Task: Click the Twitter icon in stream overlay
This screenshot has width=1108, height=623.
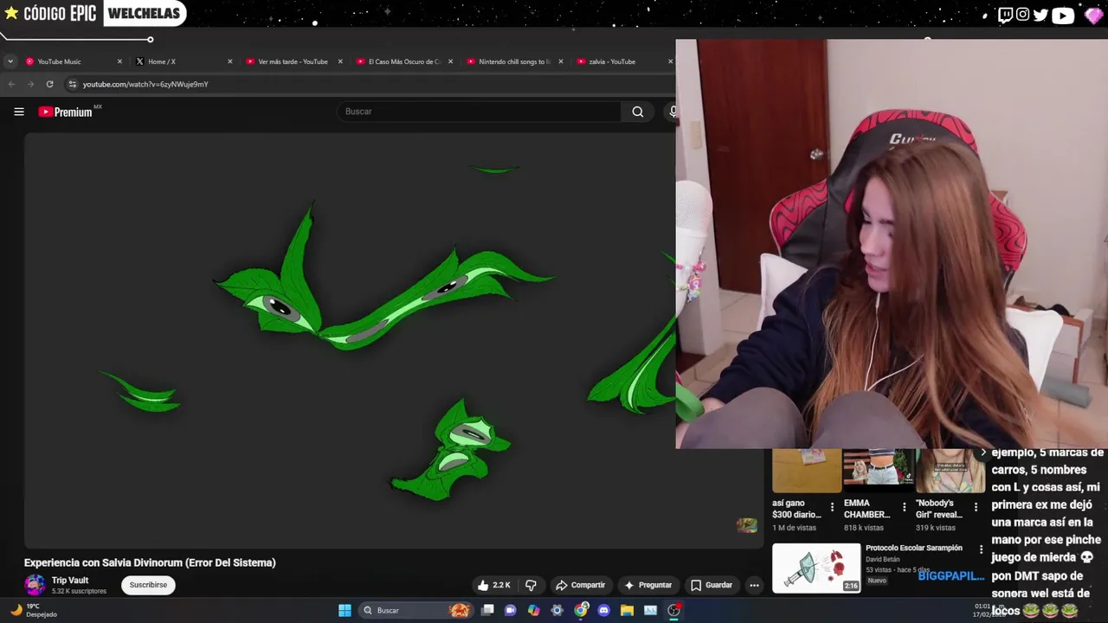Action: pyautogui.click(x=1040, y=15)
